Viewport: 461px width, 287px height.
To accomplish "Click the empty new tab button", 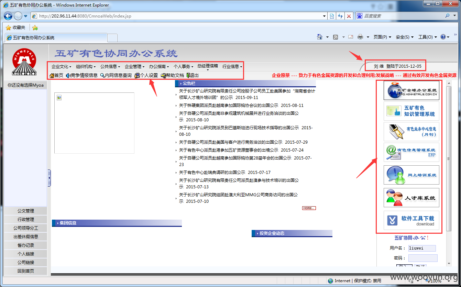I will tap(112, 38).
